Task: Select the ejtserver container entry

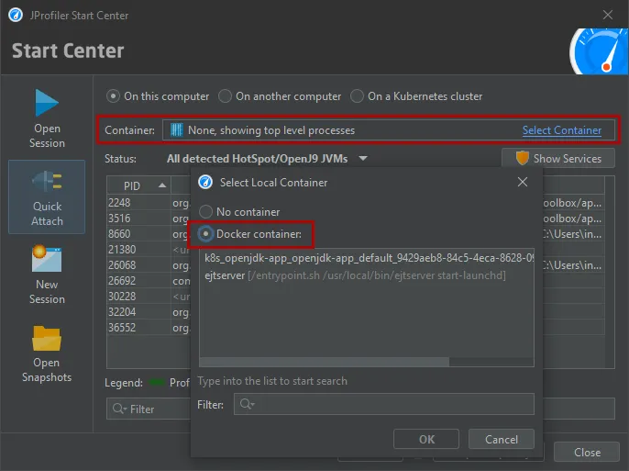Action: pyautogui.click(x=366, y=275)
